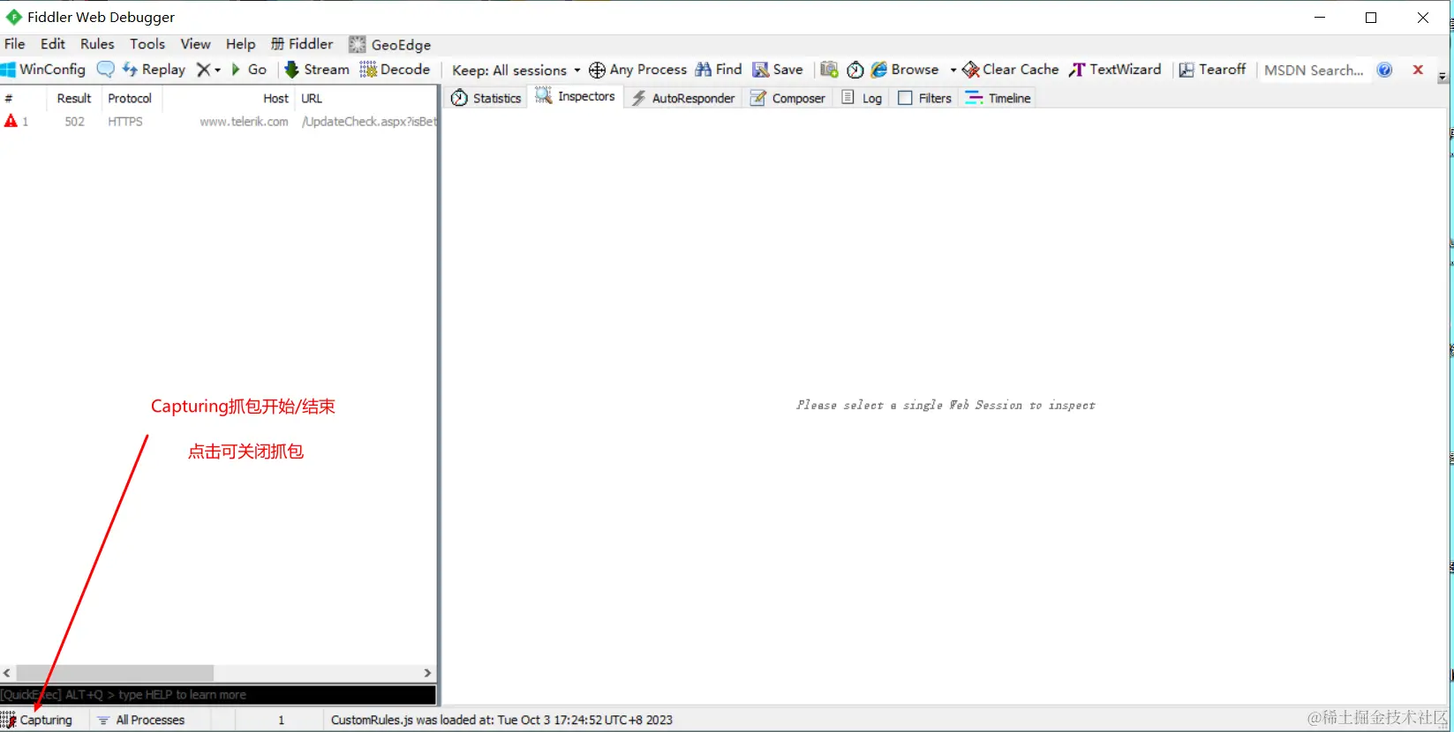Image resolution: width=1454 pixels, height=732 pixels.
Task: Open the Rules menu
Action: (97, 44)
